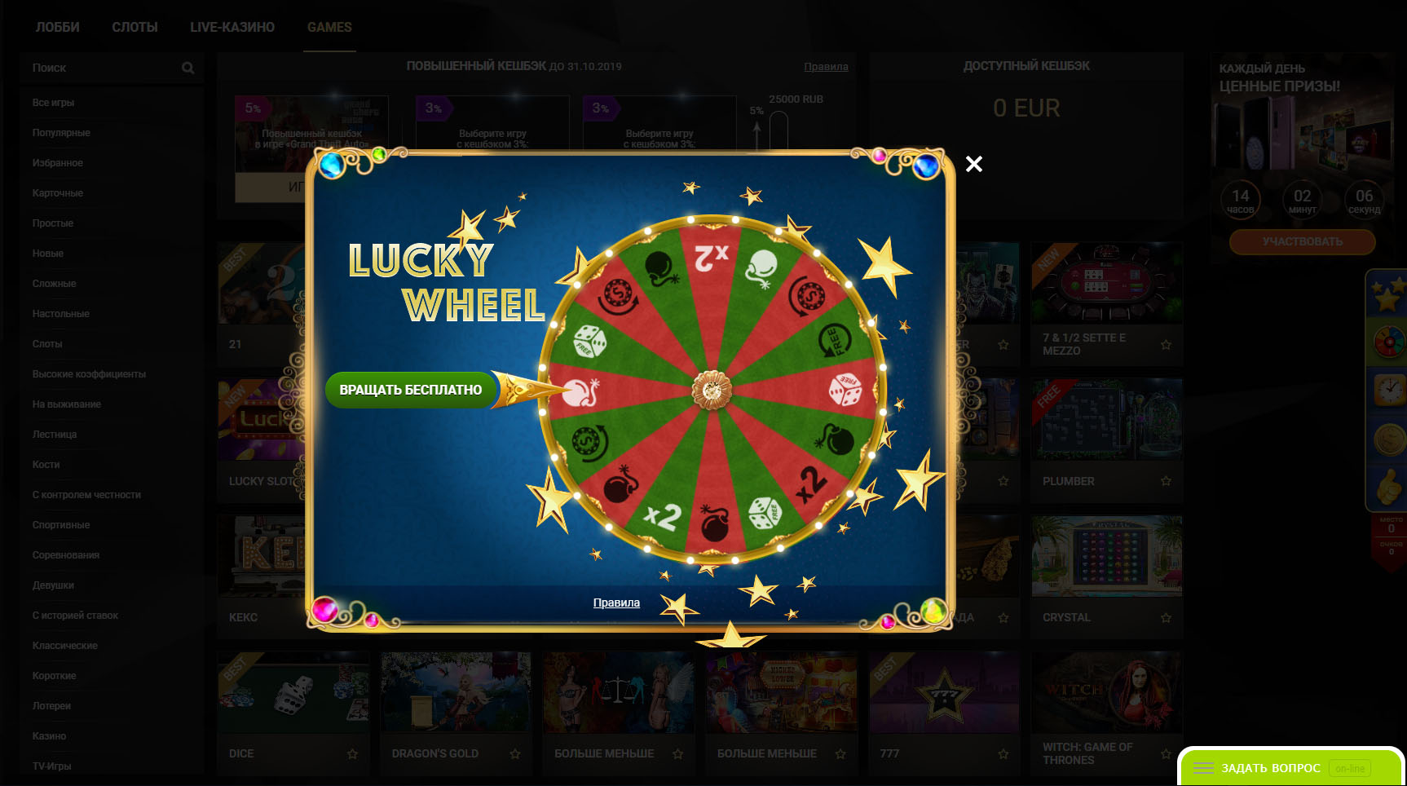Open the Правила link under the wheel

[616, 603]
